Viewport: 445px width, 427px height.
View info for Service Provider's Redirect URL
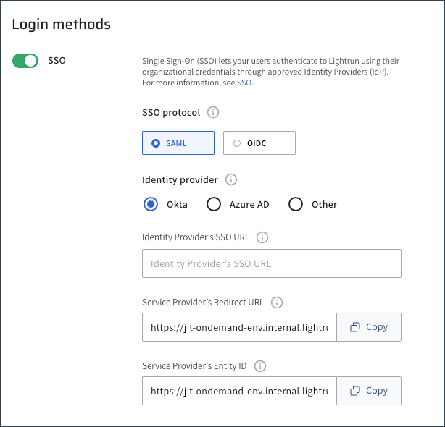click(277, 303)
